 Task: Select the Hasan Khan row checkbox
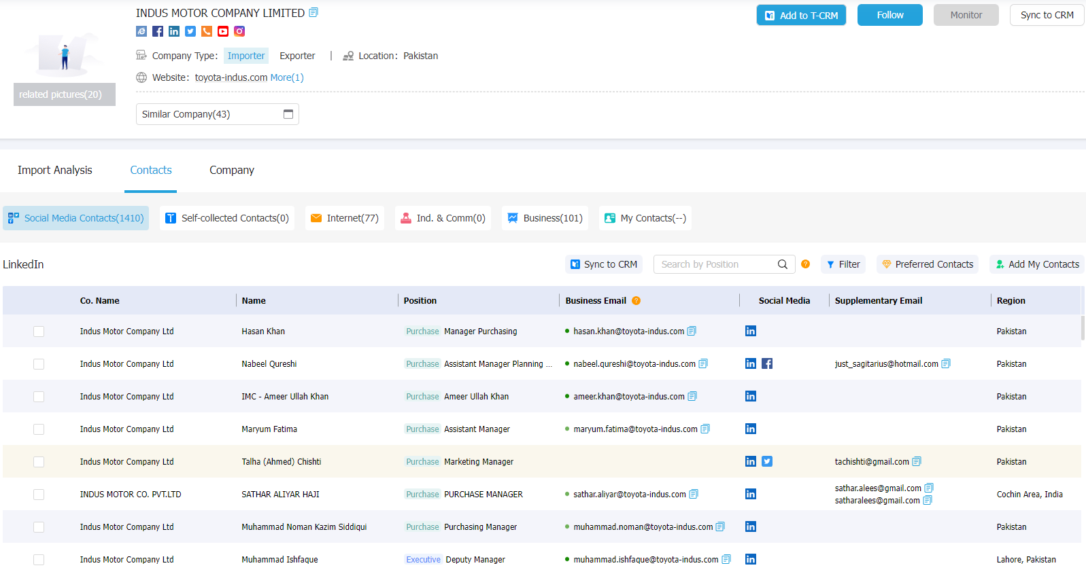(x=39, y=332)
